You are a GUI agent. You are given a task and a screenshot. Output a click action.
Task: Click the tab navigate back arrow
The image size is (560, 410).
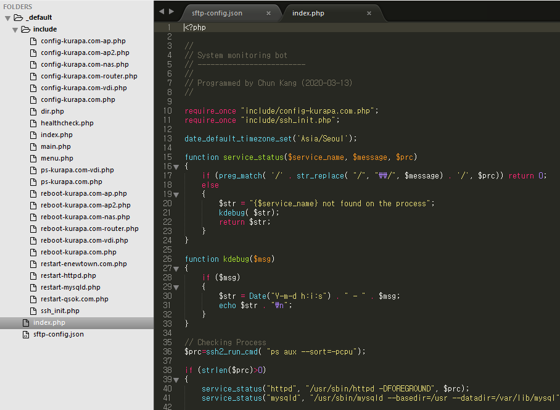click(162, 12)
